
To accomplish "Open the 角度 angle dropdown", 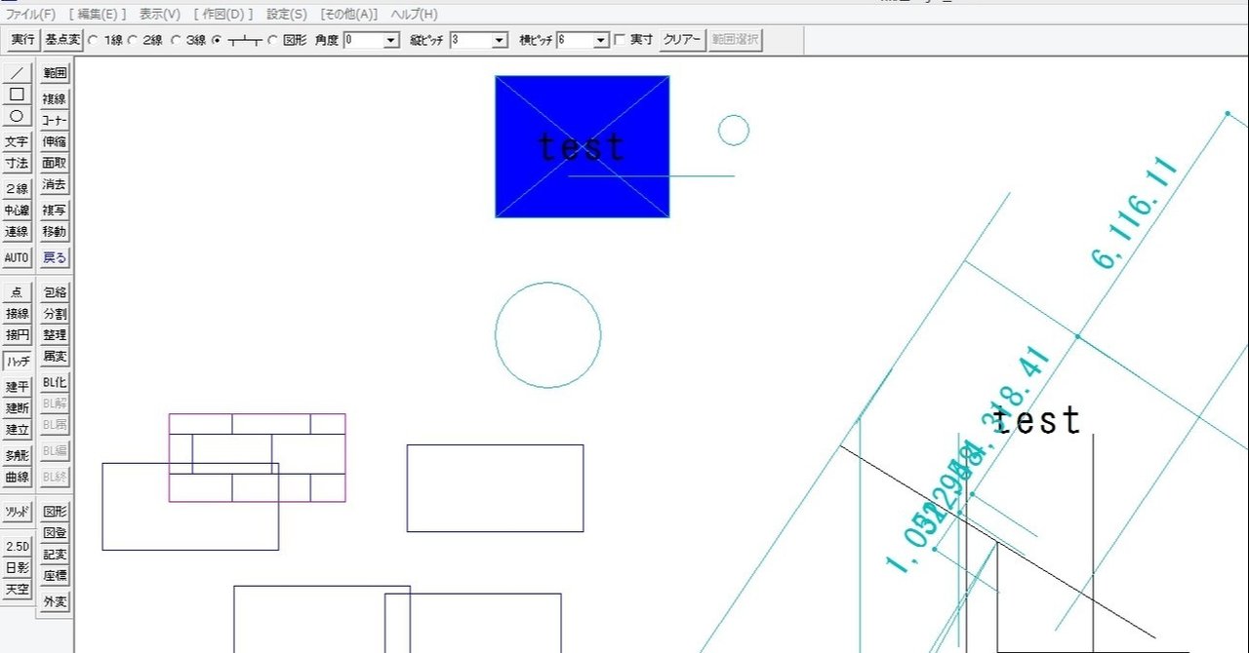I will coord(388,40).
